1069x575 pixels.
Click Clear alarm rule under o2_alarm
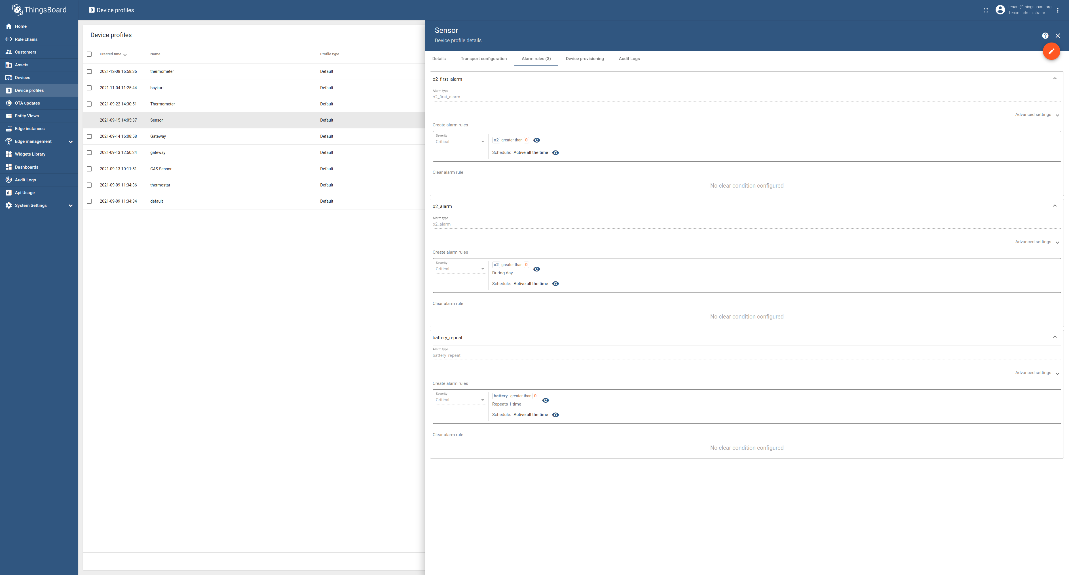pyautogui.click(x=448, y=303)
